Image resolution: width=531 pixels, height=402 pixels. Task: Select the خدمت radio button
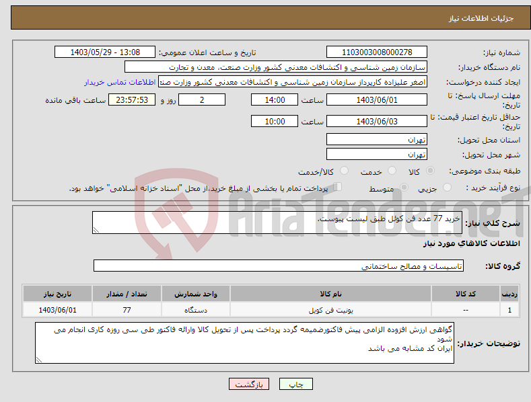tap(392, 171)
